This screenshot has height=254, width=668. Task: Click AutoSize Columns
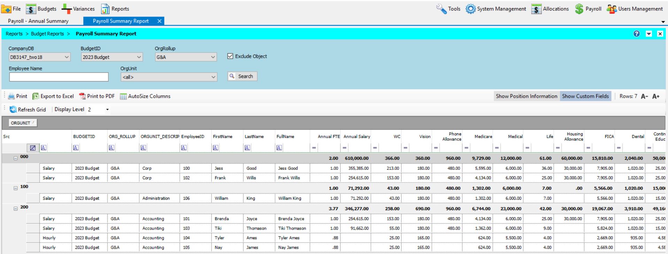145,96
